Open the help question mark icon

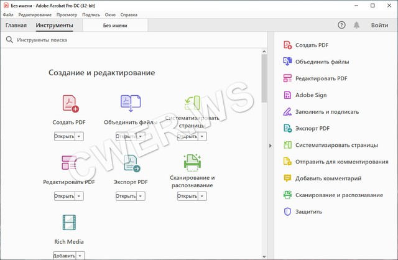(x=341, y=25)
